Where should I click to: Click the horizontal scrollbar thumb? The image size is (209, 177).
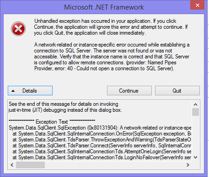[30, 165]
